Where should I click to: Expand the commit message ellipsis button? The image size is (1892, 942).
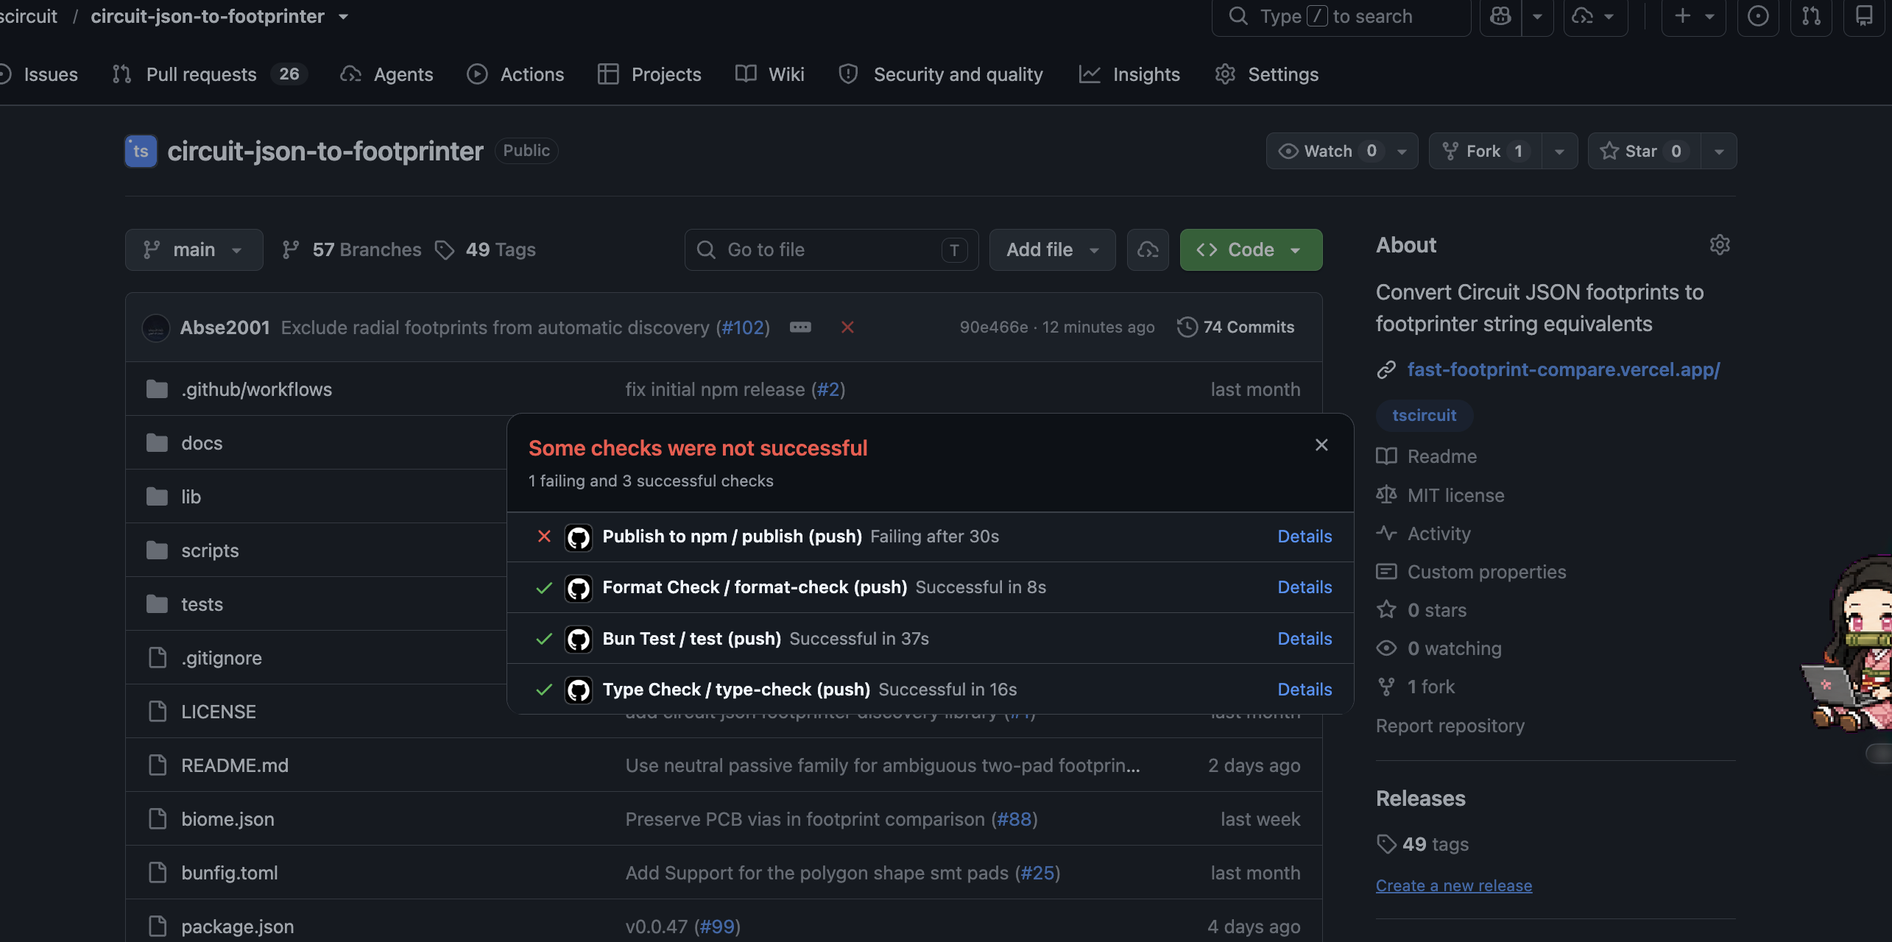coord(800,327)
